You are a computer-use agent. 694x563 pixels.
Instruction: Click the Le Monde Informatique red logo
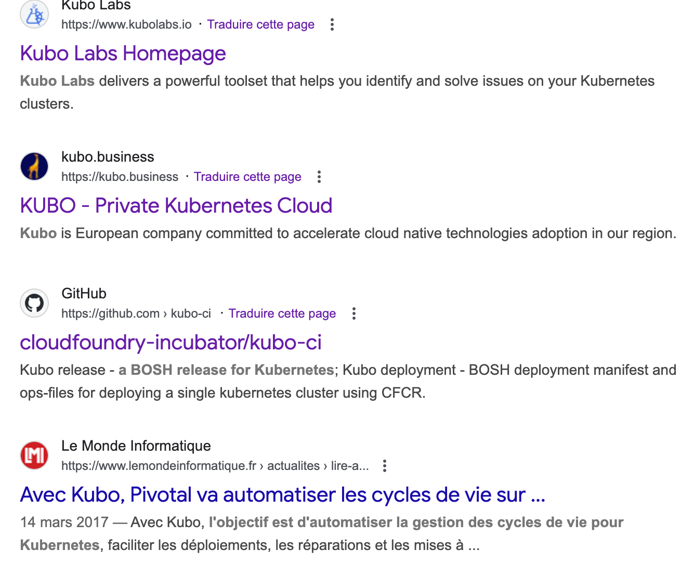click(x=34, y=455)
